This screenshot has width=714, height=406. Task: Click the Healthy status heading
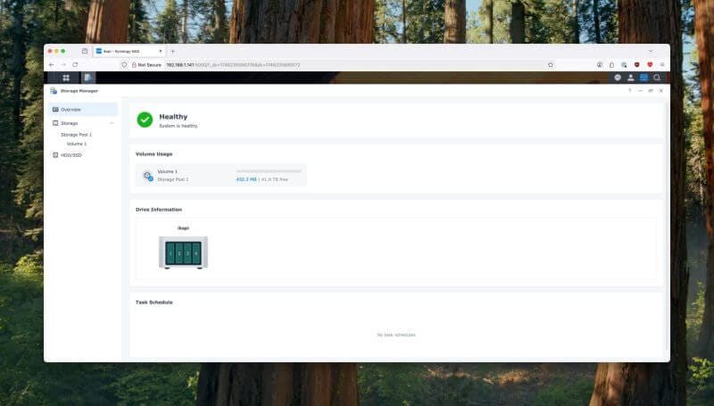click(x=173, y=117)
